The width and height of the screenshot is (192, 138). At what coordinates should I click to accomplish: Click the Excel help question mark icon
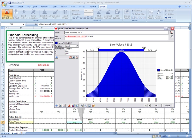point(180,7)
